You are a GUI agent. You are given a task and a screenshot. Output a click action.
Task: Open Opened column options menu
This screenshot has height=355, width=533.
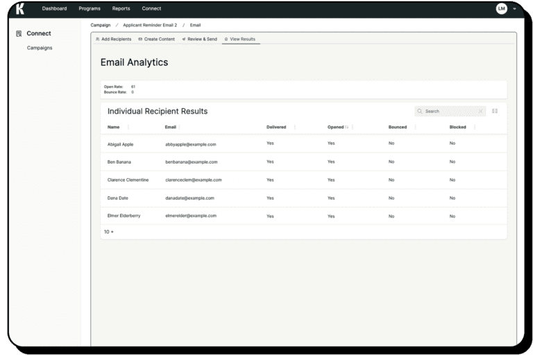[353, 127]
